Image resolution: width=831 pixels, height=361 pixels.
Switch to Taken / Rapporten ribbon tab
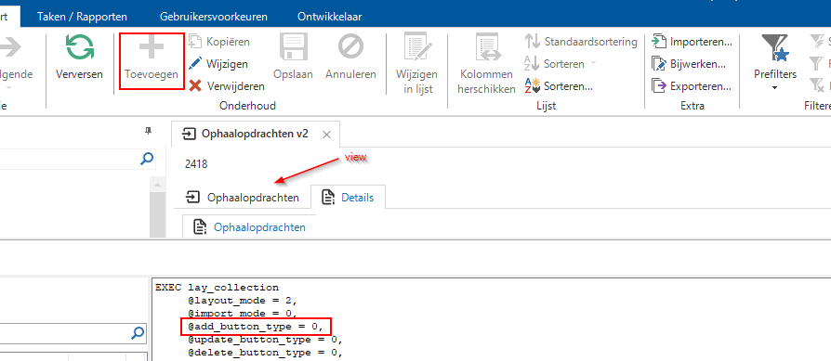(82, 17)
